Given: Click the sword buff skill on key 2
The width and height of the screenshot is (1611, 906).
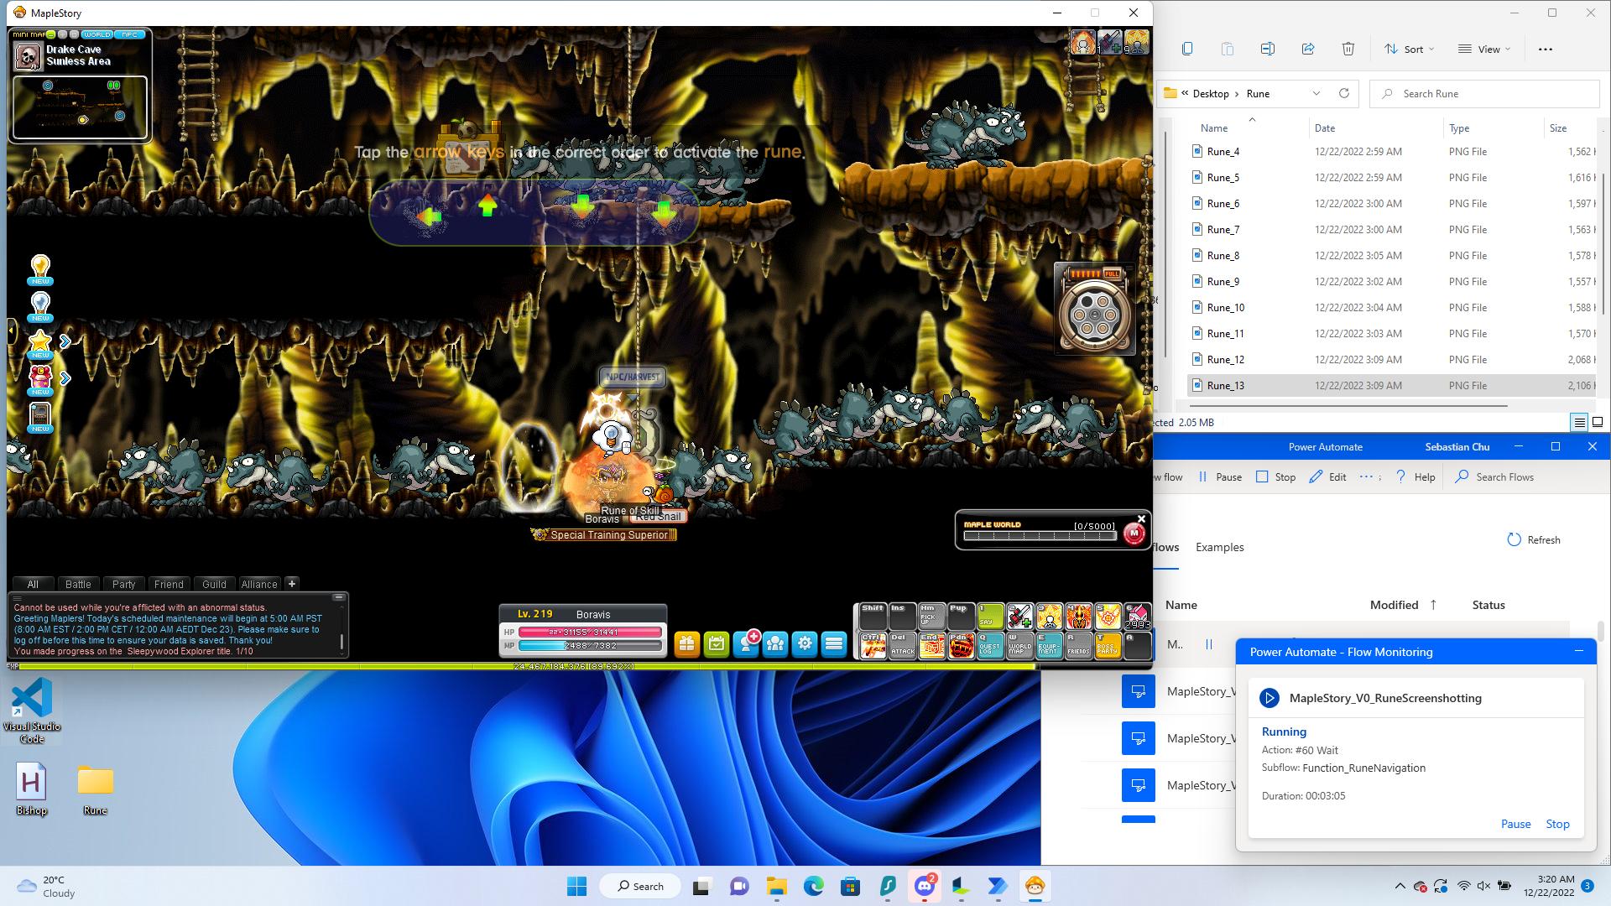Looking at the screenshot, I should 1019,617.
